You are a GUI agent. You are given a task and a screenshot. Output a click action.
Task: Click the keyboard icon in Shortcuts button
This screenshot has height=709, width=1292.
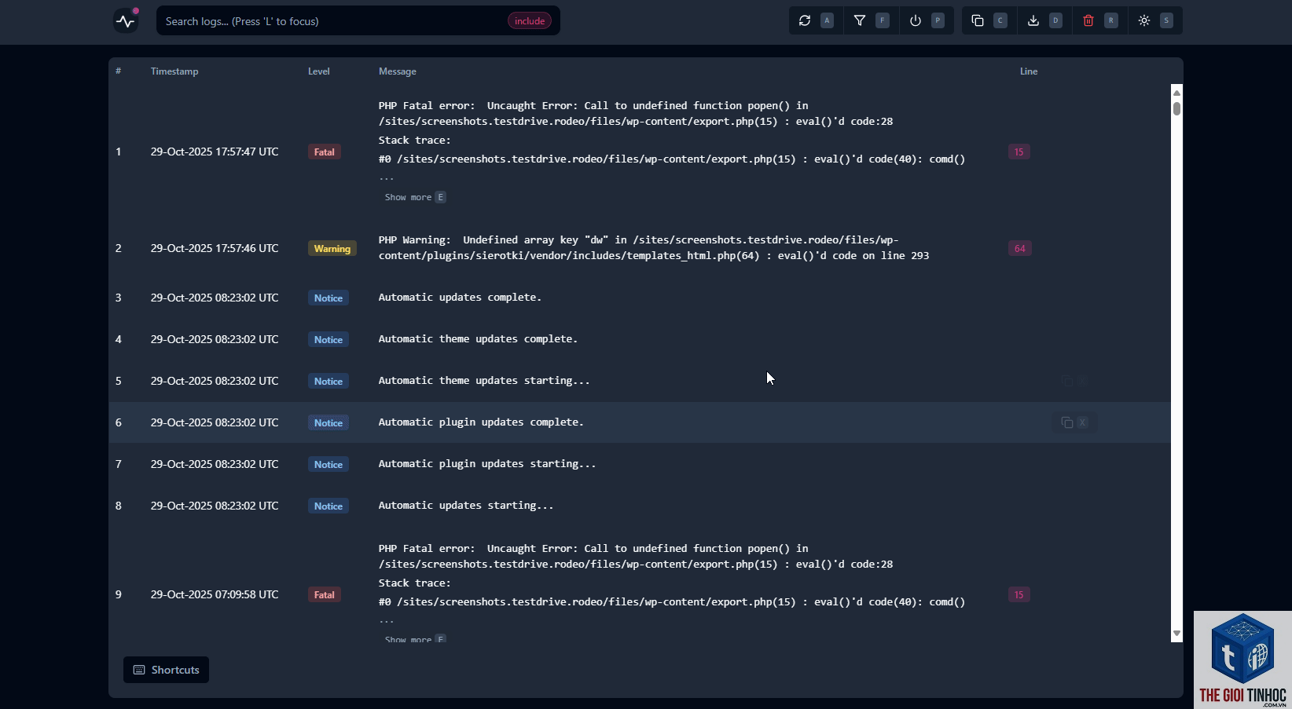point(139,670)
